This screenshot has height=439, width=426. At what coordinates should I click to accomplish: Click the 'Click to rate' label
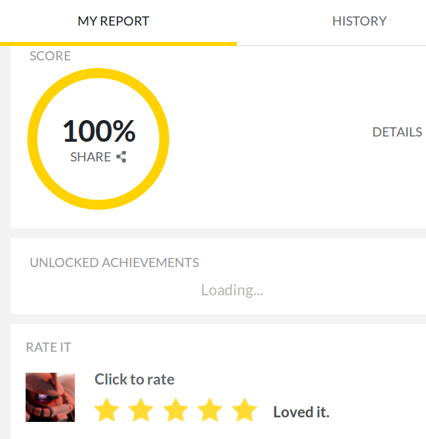coord(135,379)
